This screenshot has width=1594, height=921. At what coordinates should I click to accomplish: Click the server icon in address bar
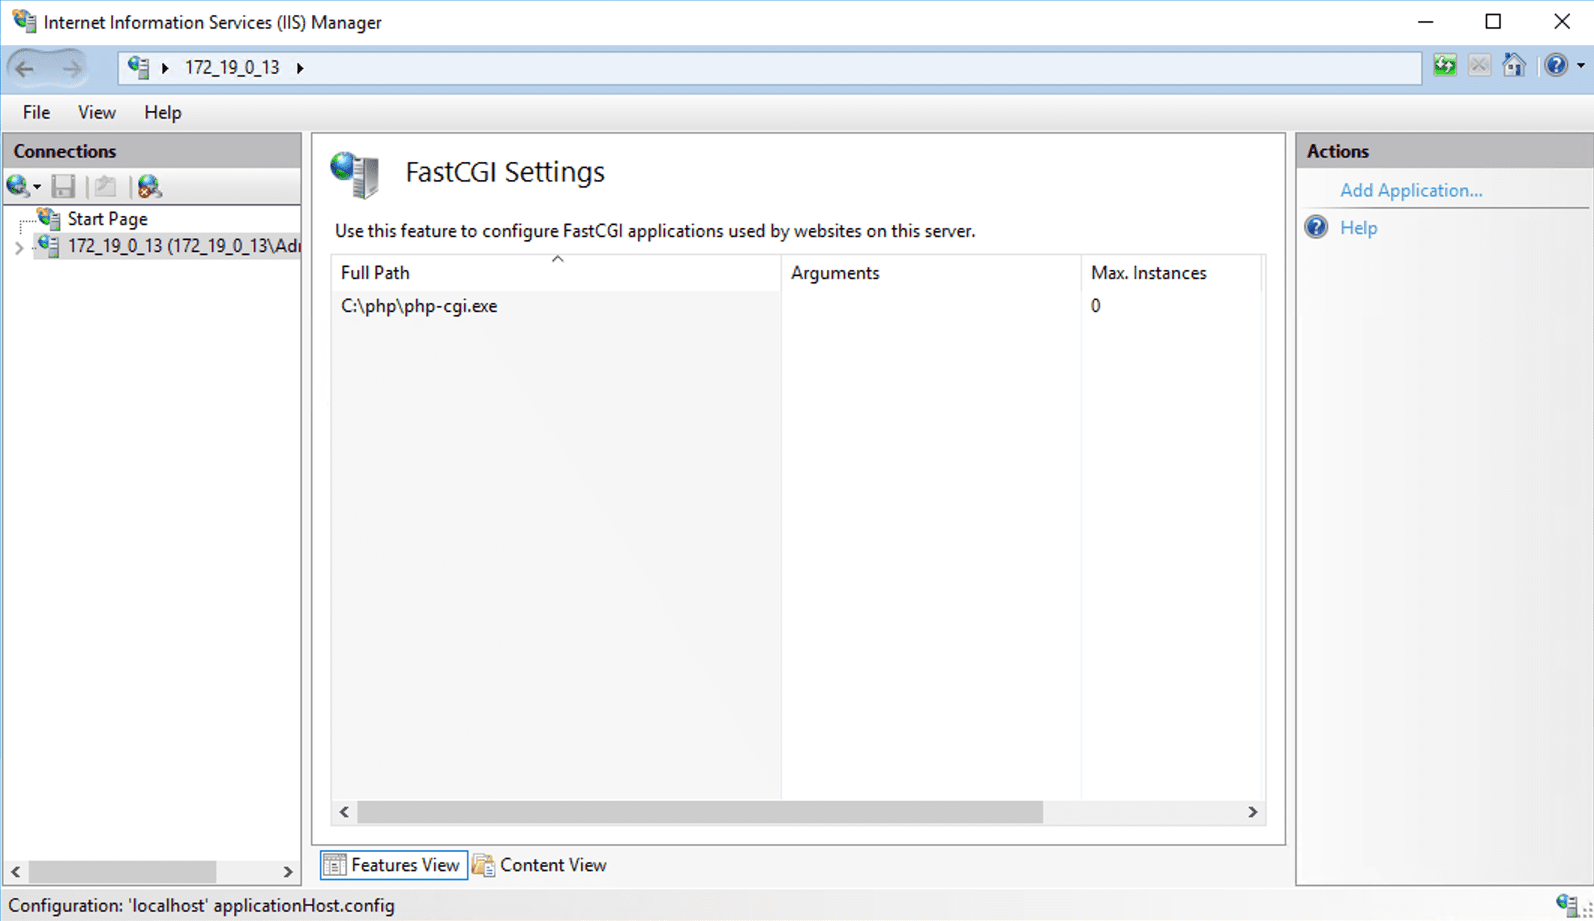[138, 67]
